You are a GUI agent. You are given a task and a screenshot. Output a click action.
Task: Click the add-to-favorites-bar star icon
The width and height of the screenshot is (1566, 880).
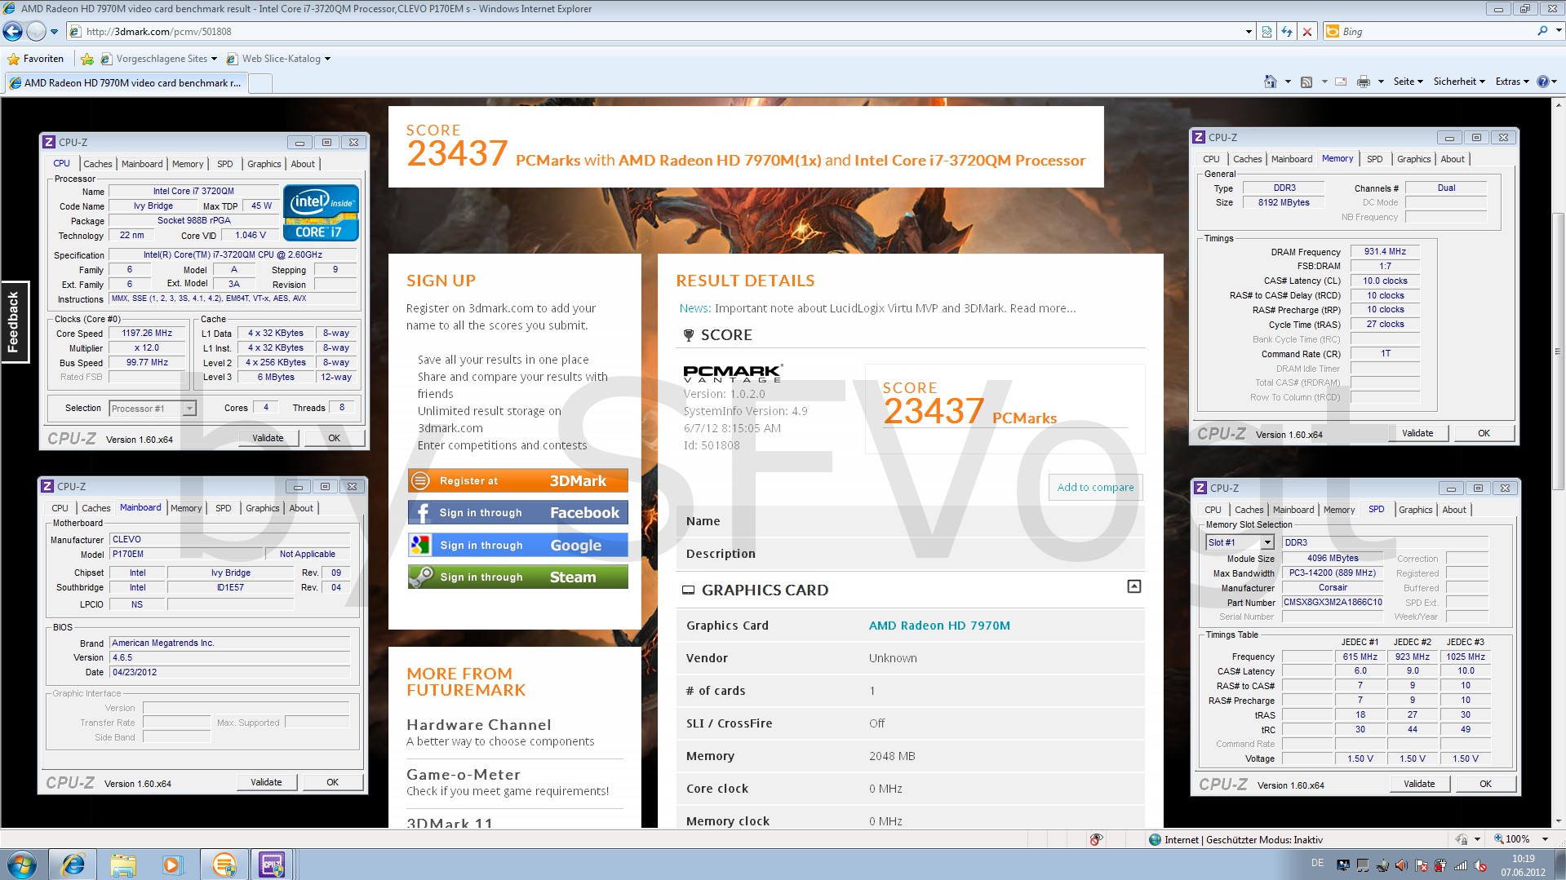click(x=87, y=59)
